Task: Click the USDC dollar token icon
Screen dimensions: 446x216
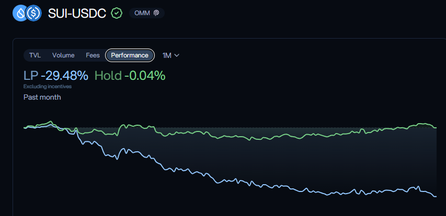Action: pos(33,13)
